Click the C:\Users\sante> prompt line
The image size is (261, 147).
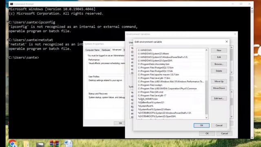24,58
